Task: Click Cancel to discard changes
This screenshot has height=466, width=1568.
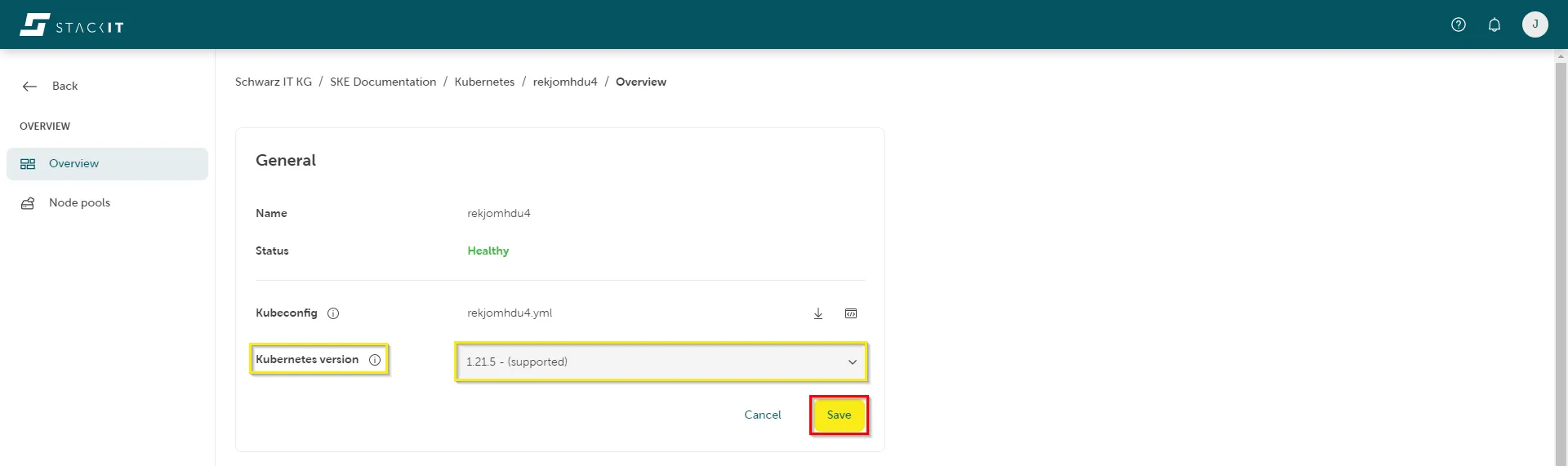Action: (762, 415)
